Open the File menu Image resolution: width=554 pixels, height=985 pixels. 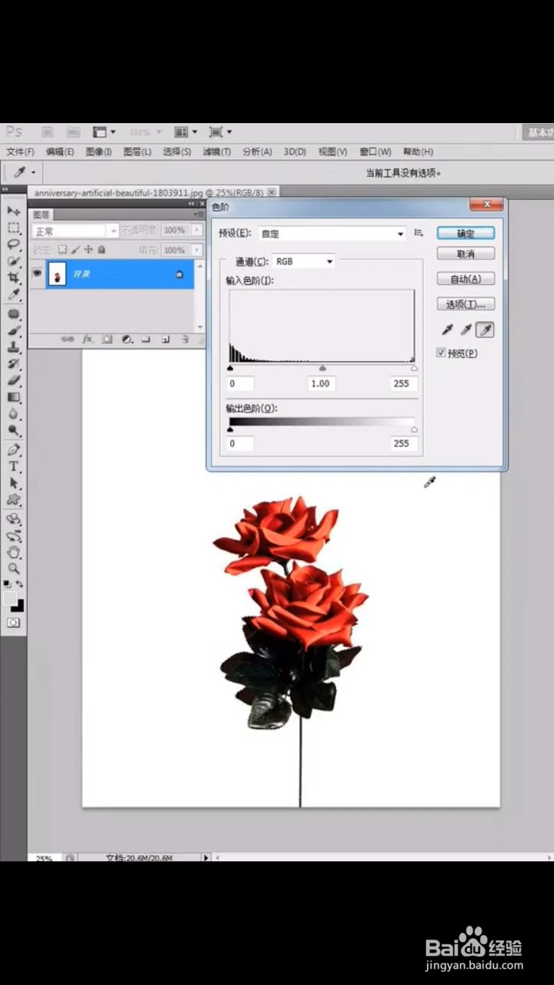(20, 152)
